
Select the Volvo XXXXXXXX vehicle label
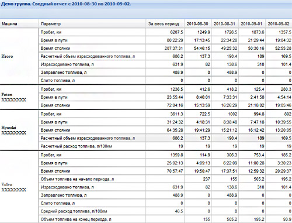click(13, 187)
